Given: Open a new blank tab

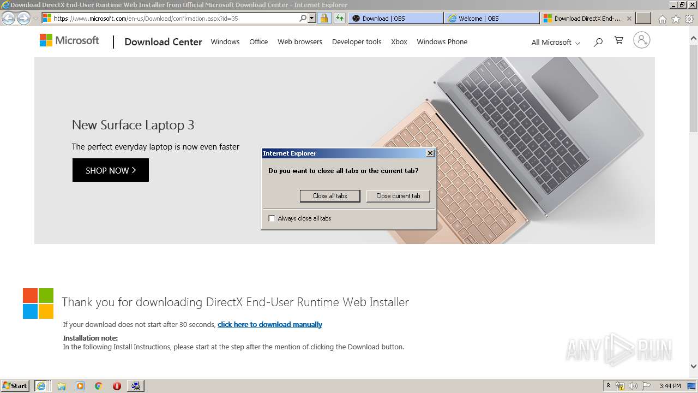Looking at the screenshot, I should [x=643, y=18].
